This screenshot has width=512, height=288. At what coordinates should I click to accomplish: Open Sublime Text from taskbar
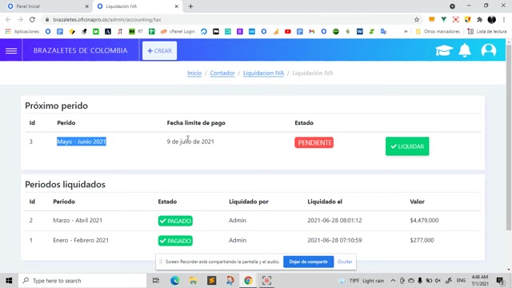click(211, 281)
